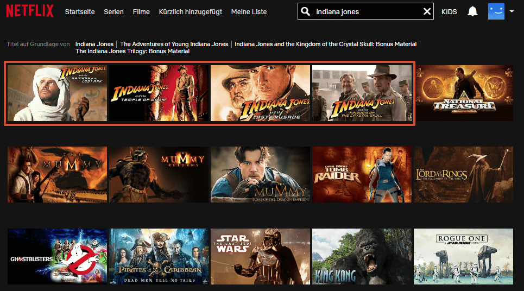This screenshot has width=524, height=291.
Task: Open Mummy Tomb of the Dragon Emperor thumbnail
Action: pos(260,174)
